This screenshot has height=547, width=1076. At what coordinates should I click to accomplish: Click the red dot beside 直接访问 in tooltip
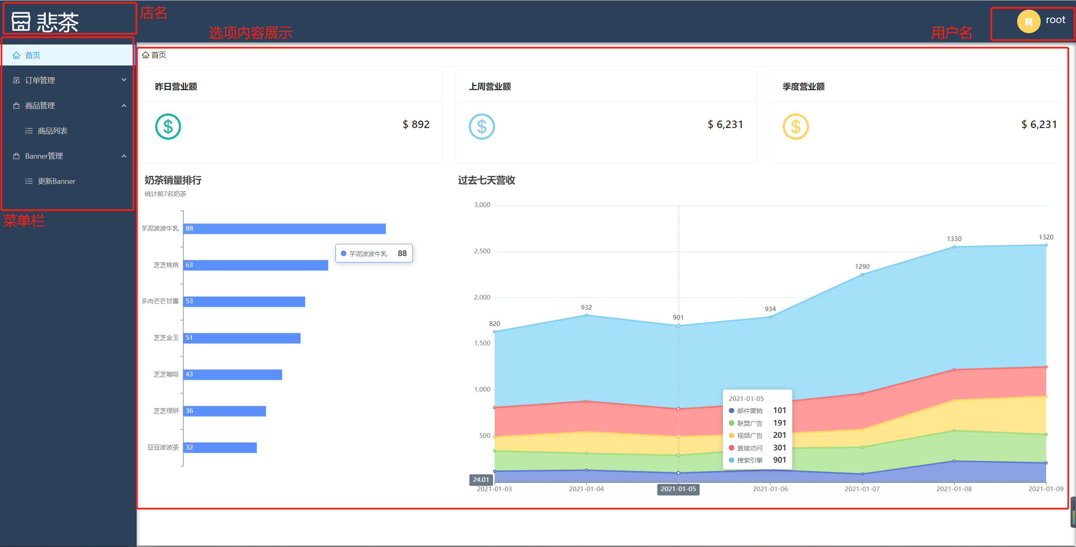(x=731, y=448)
